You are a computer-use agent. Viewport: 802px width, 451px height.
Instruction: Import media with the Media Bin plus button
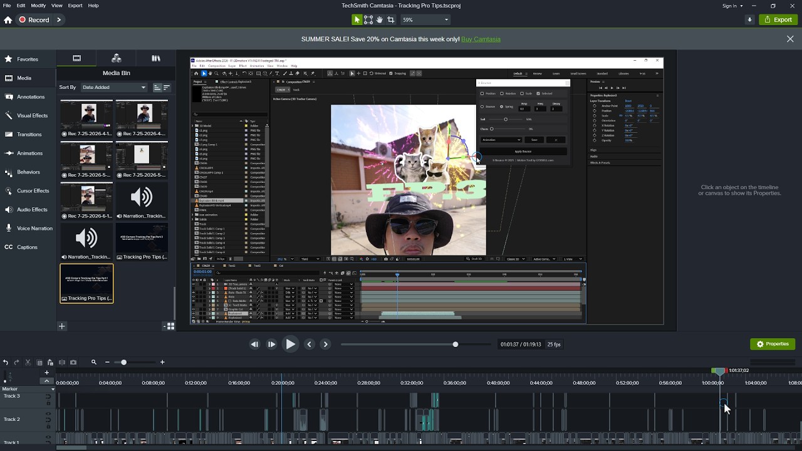click(x=62, y=326)
